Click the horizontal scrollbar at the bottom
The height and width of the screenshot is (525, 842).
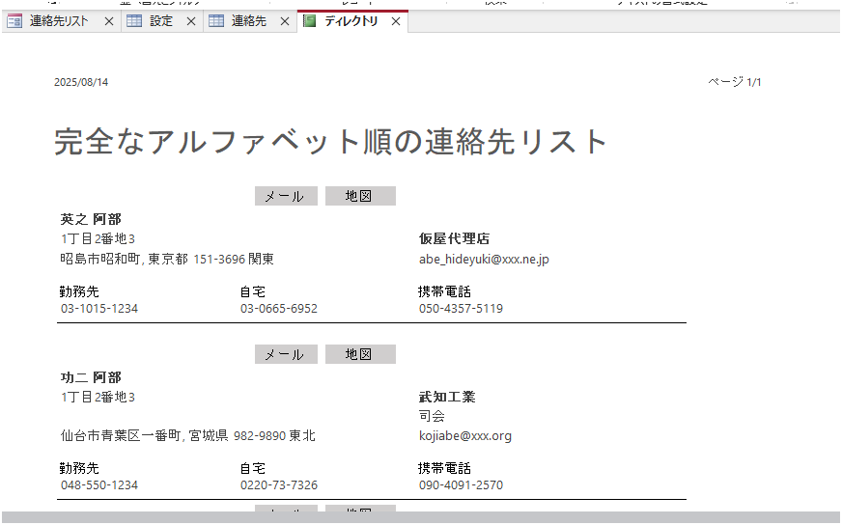421,517
